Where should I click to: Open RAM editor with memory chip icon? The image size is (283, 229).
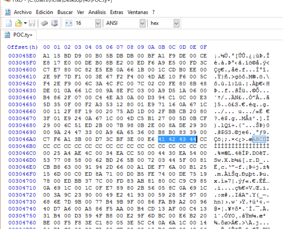point(45,23)
